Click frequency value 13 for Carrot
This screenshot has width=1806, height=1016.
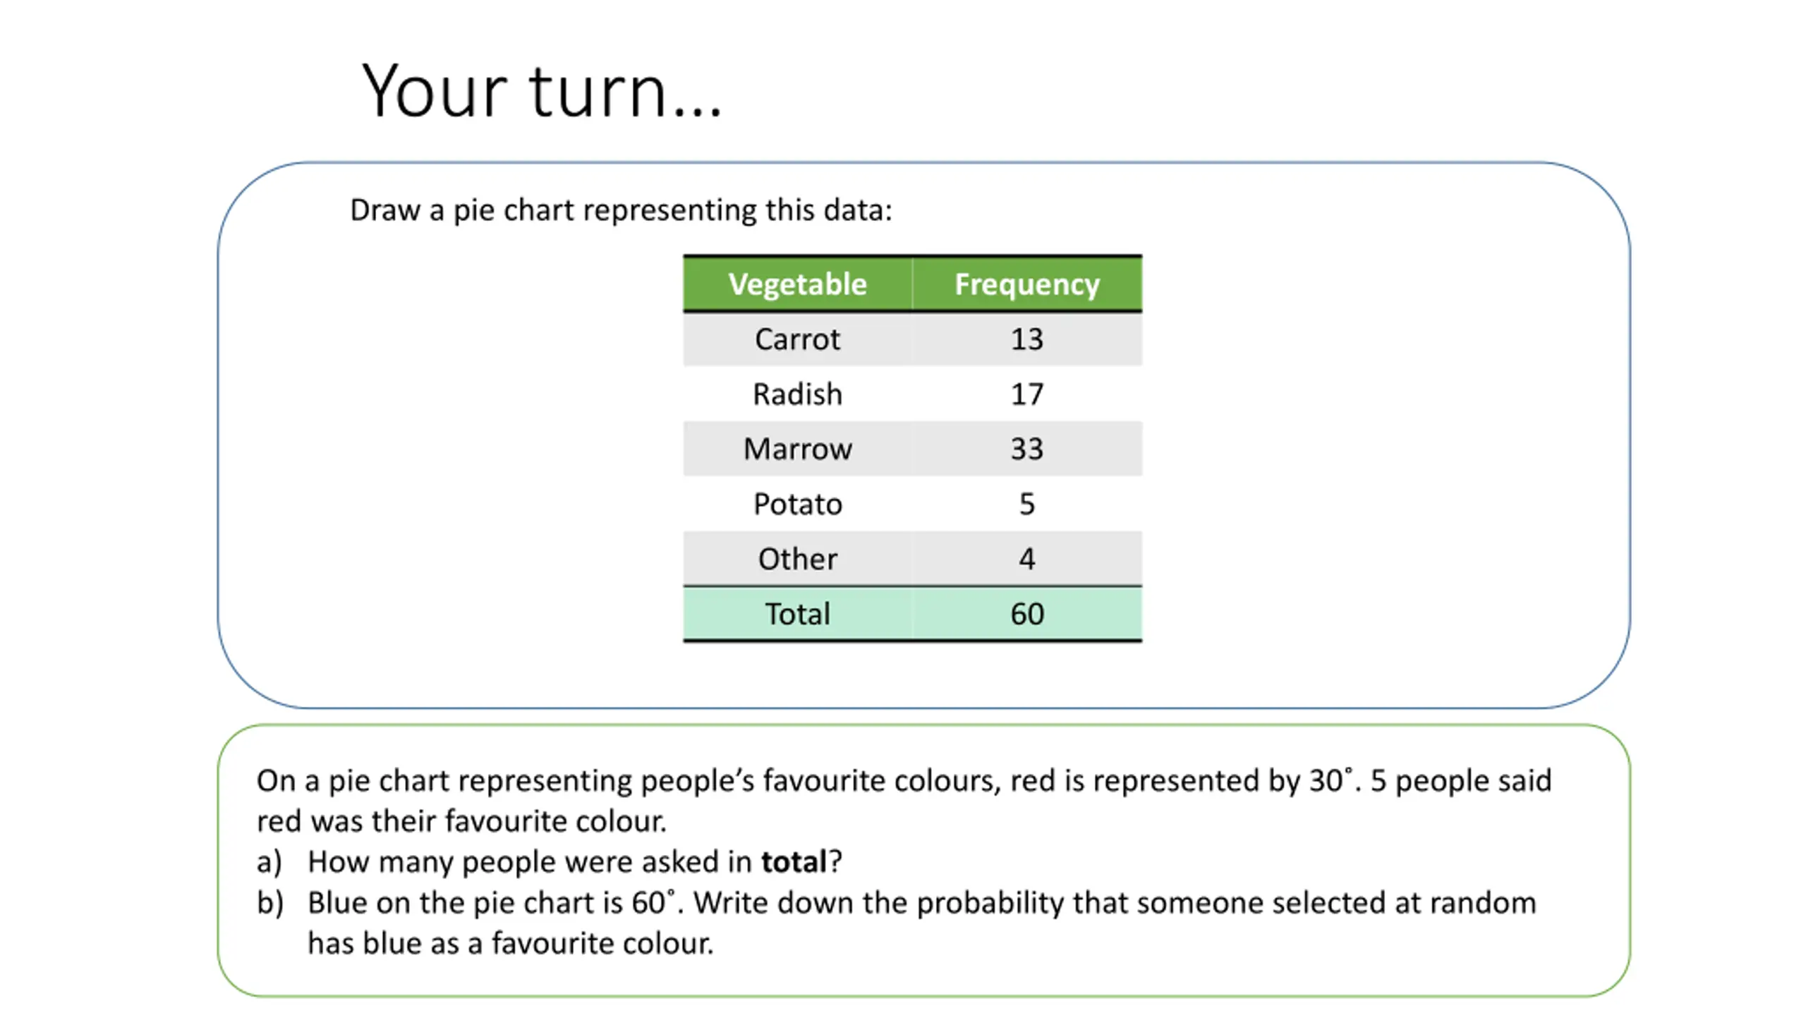click(1027, 339)
